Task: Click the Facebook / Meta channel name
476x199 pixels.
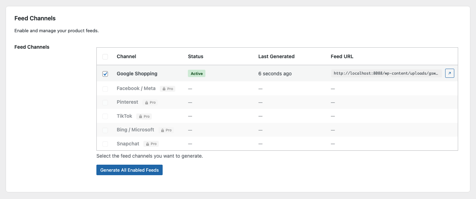Action: (136, 88)
